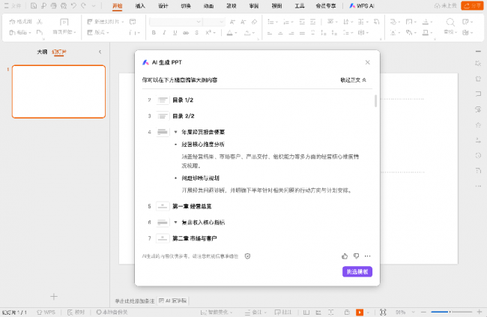Click the orange slideshow play button in status bar
The image size is (487, 317).
(360, 312)
